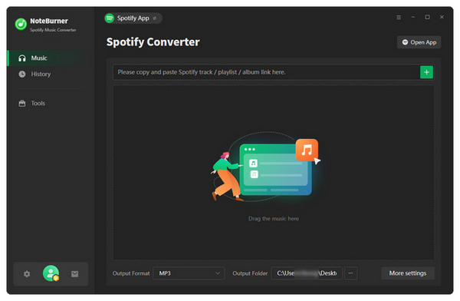Click the NoteBurner logo icon
This screenshot has height=301, width=460.
click(21, 24)
